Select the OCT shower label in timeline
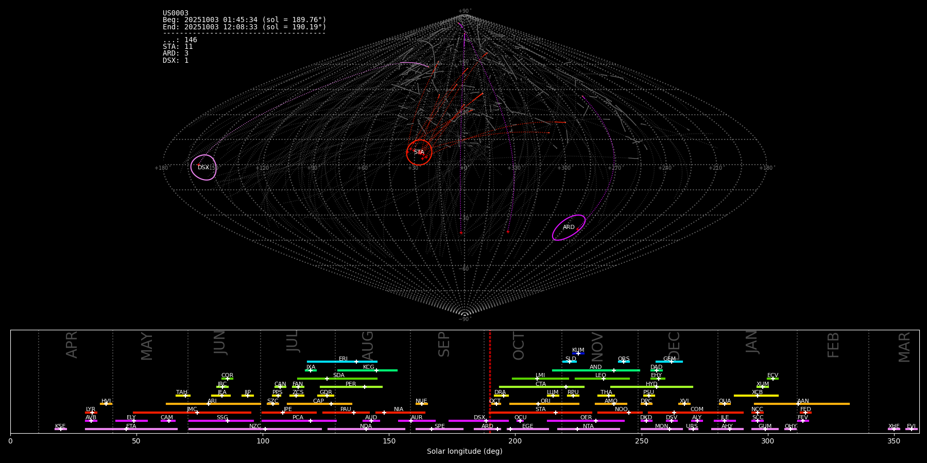The image size is (927, 463). pyautogui.click(x=495, y=401)
